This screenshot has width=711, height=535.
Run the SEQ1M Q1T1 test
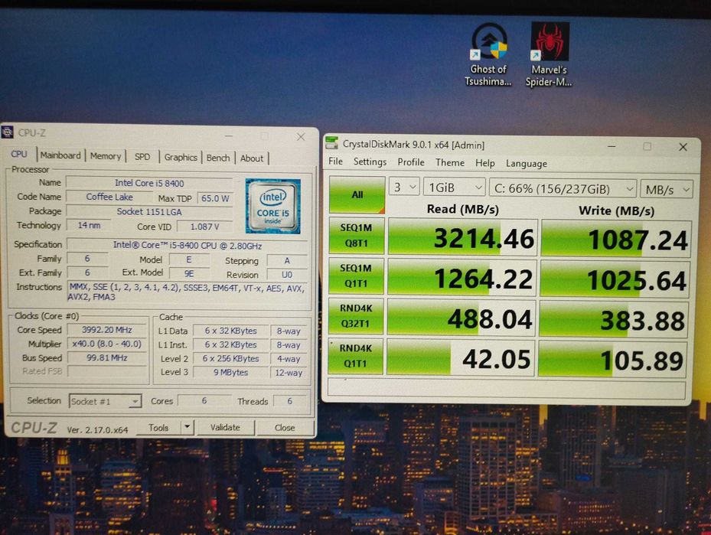(x=356, y=276)
